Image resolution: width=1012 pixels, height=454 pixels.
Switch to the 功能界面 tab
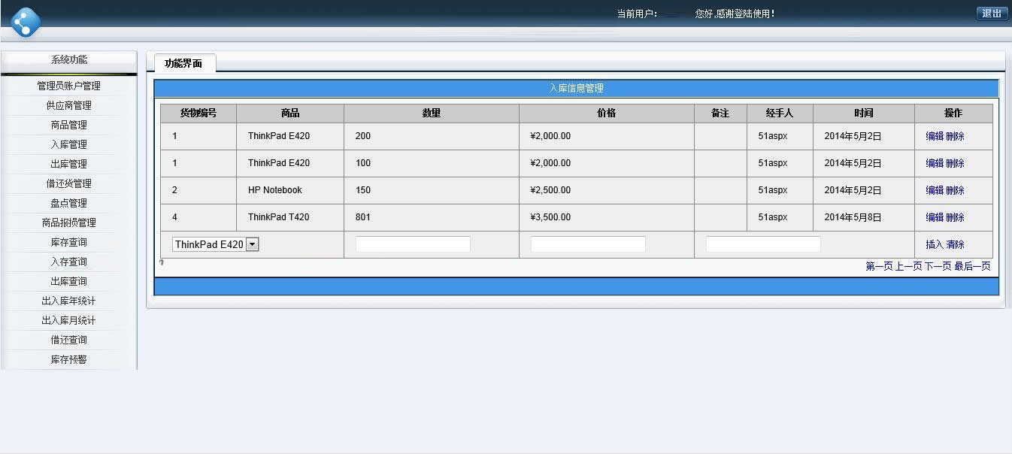[184, 64]
